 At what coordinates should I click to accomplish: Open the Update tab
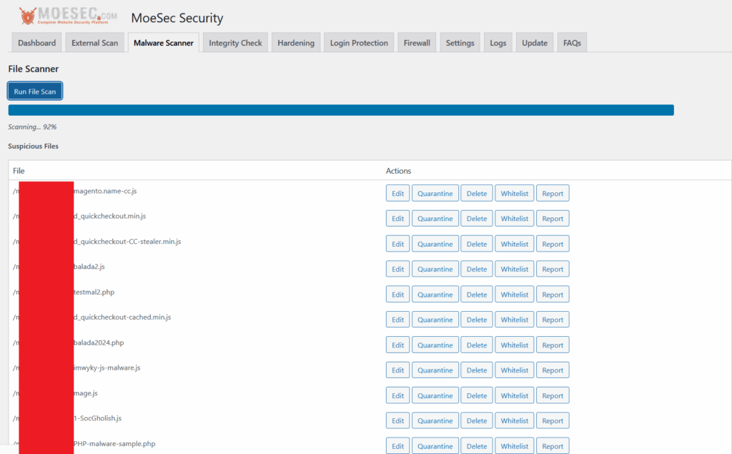(x=534, y=42)
